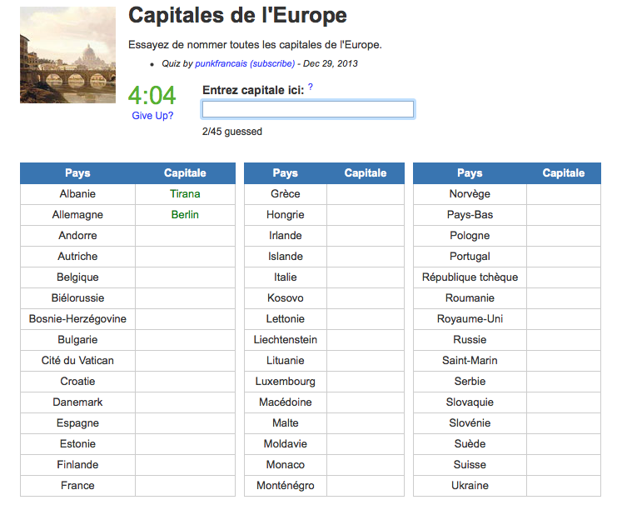Click the Monténégro country cell
Screen dimensions: 622x520
[x=286, y=486]
